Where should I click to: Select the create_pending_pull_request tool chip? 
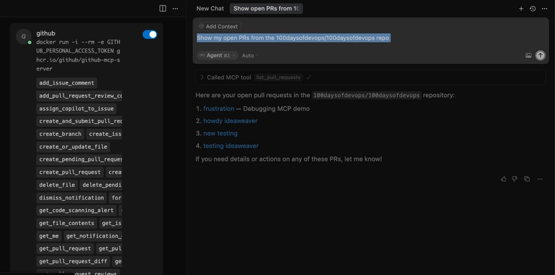click(x=79, y=159)
